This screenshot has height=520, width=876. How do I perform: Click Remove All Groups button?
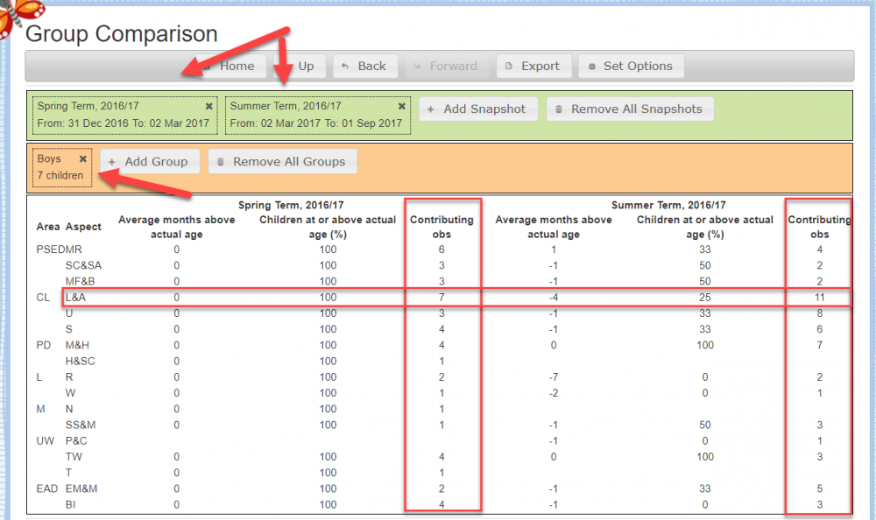pos(282,162)
